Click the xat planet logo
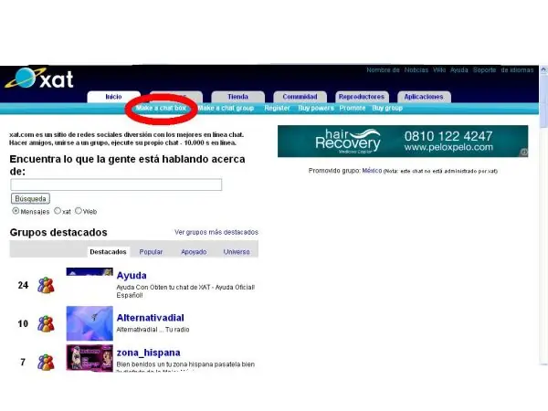 38,79
